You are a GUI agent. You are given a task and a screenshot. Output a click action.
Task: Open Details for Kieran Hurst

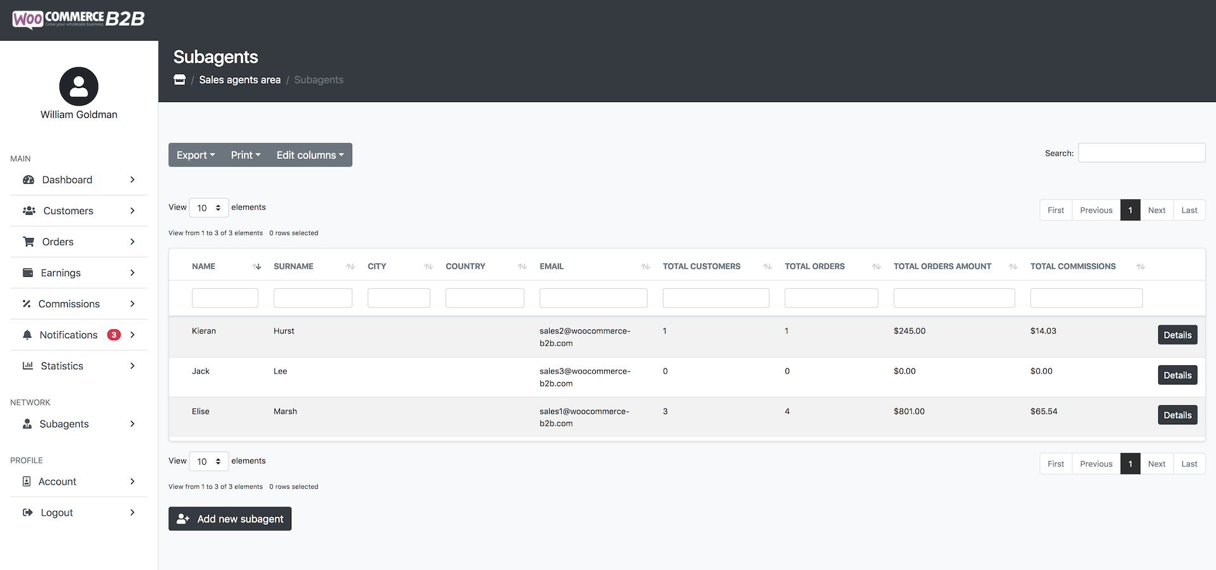click(1177, 335)
